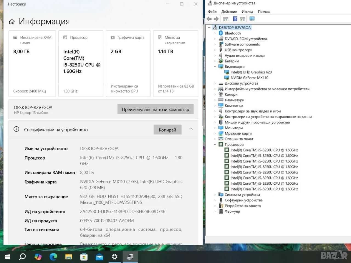
Task: Select DVD/CD-ROM устройства category
Action: tap(246, 39)
